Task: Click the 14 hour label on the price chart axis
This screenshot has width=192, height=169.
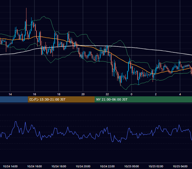Action: [x=10, y=94]
